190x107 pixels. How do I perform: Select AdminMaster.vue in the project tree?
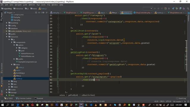[x=27, y=56]
